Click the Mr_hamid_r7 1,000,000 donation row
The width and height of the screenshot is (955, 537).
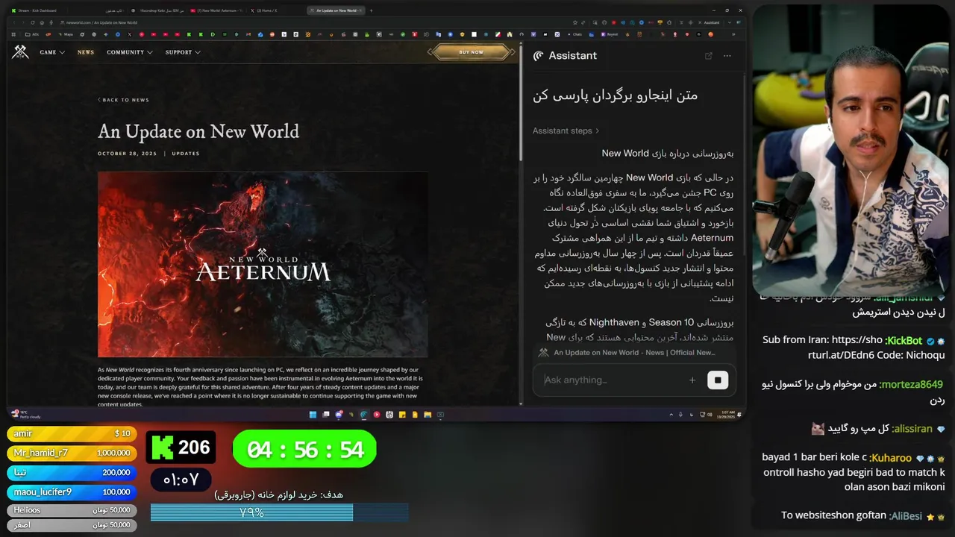coord(72,453)
